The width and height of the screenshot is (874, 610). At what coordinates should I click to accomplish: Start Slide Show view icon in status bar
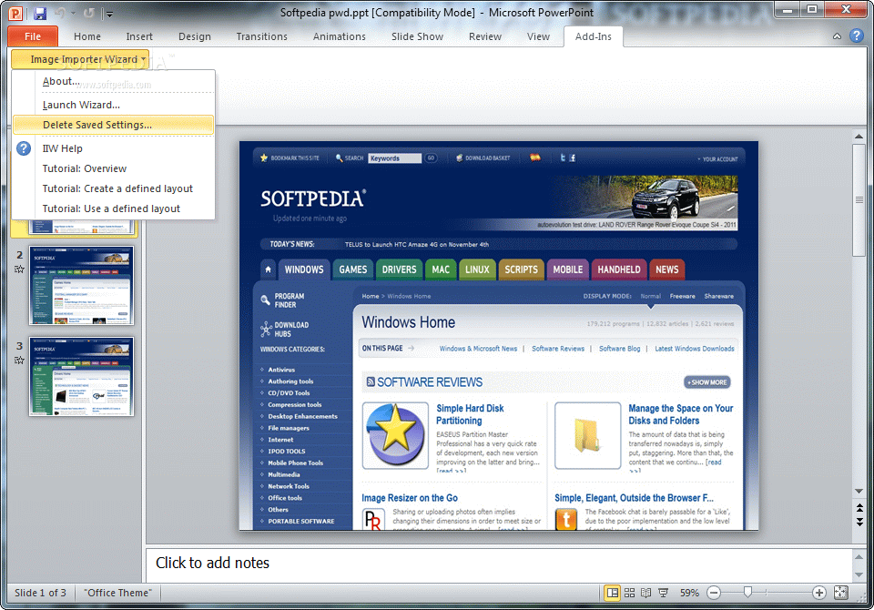(664, 593)
